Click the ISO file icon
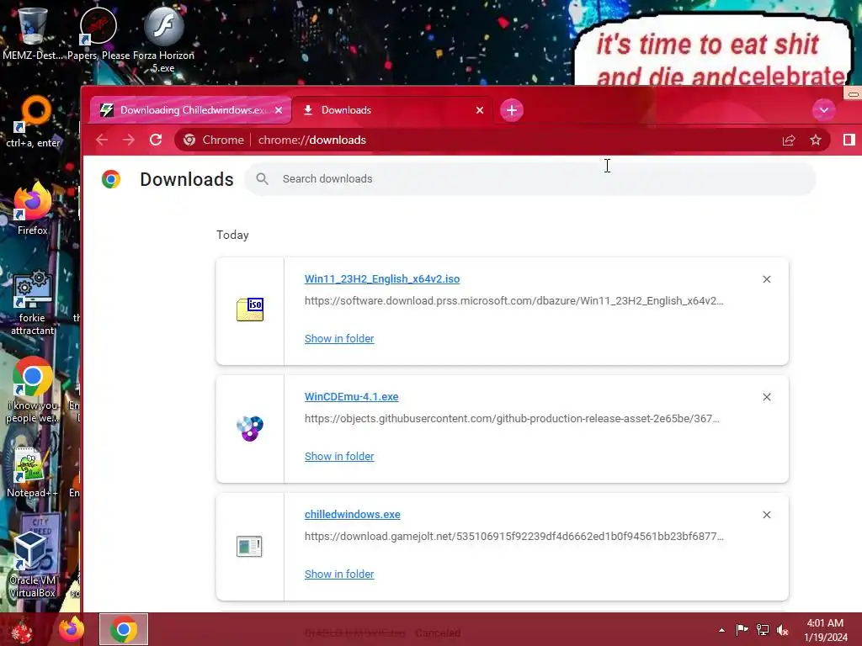Viewport: 862px width, 646px height. click(x=250, y=310)
